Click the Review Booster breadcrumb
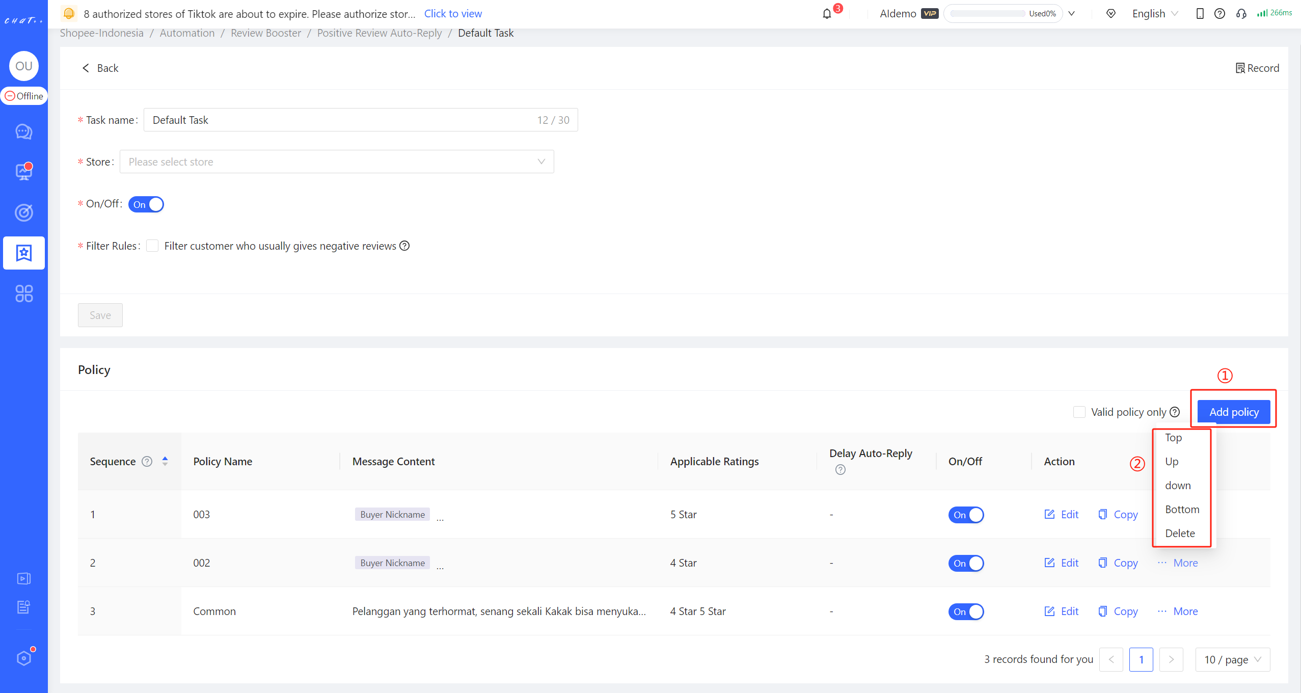The height and width of the screenshot is (693, 1301). click(x=266, y=33)
